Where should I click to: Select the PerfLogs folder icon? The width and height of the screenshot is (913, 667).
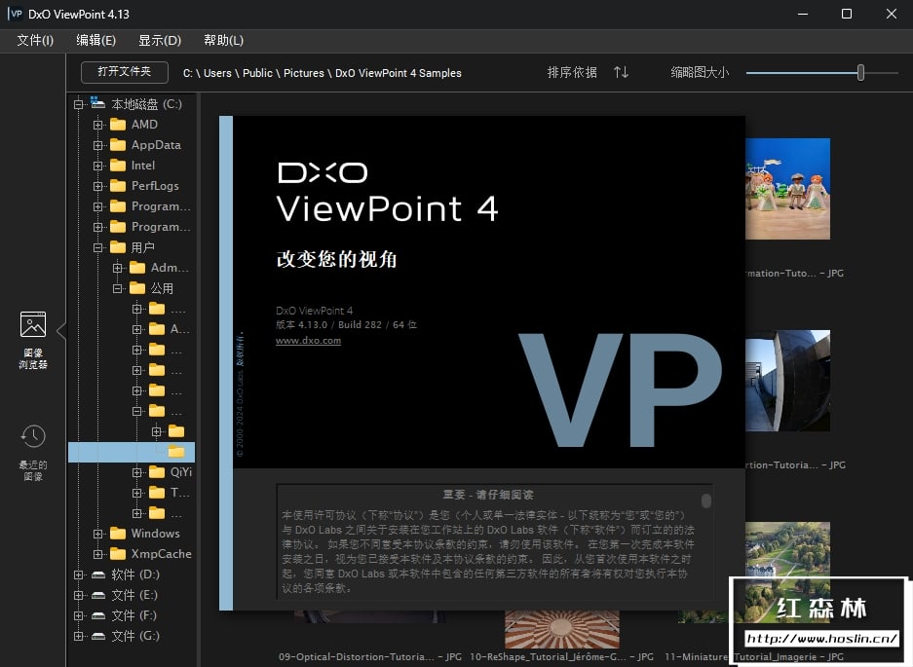[118, 186]
